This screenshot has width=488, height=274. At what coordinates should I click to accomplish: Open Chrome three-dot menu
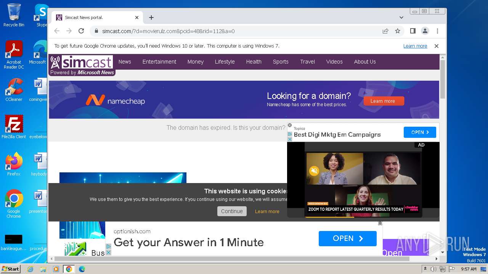point(437,31)
